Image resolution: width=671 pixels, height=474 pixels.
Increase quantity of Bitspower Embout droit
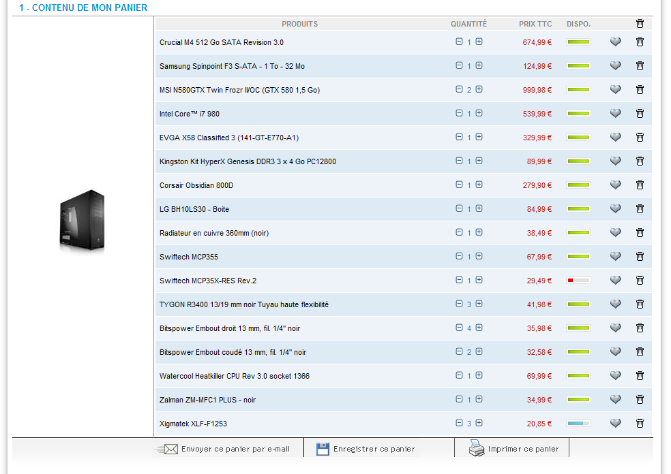479,328
